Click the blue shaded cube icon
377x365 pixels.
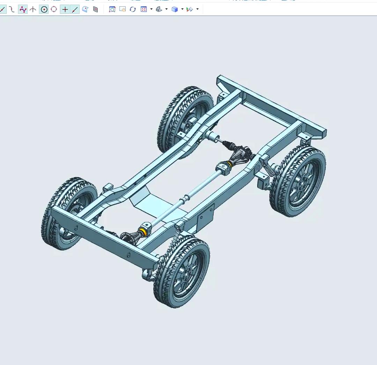175,9
